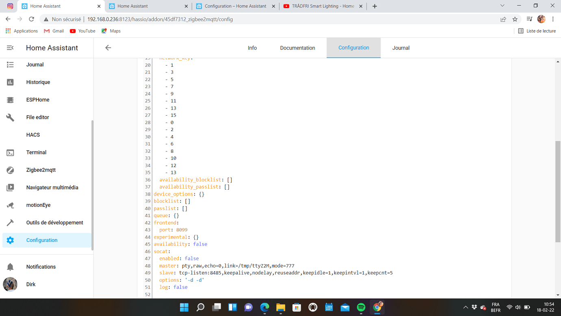Click the 'availability: false' line in editor
The image size is (561, 316).
[x=180, y=244]
